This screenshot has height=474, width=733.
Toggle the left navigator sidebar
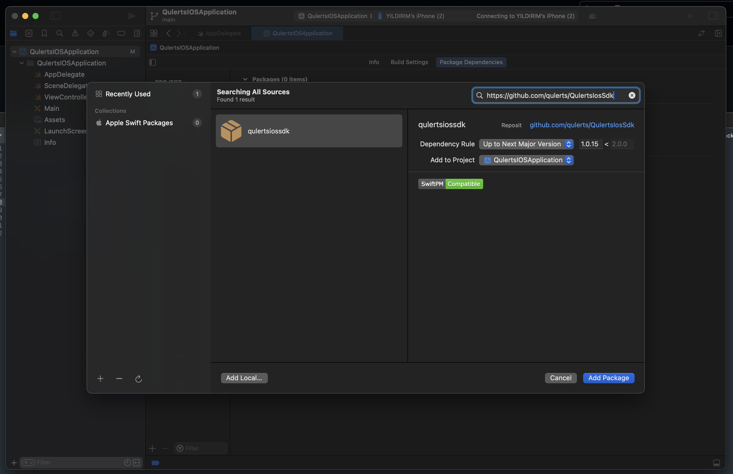coord(55,16)
